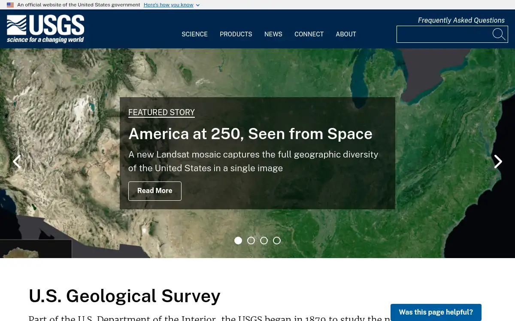Advance to the next carousel slide
This screenshot has height=321, width=515.
[x=498, y=161]
